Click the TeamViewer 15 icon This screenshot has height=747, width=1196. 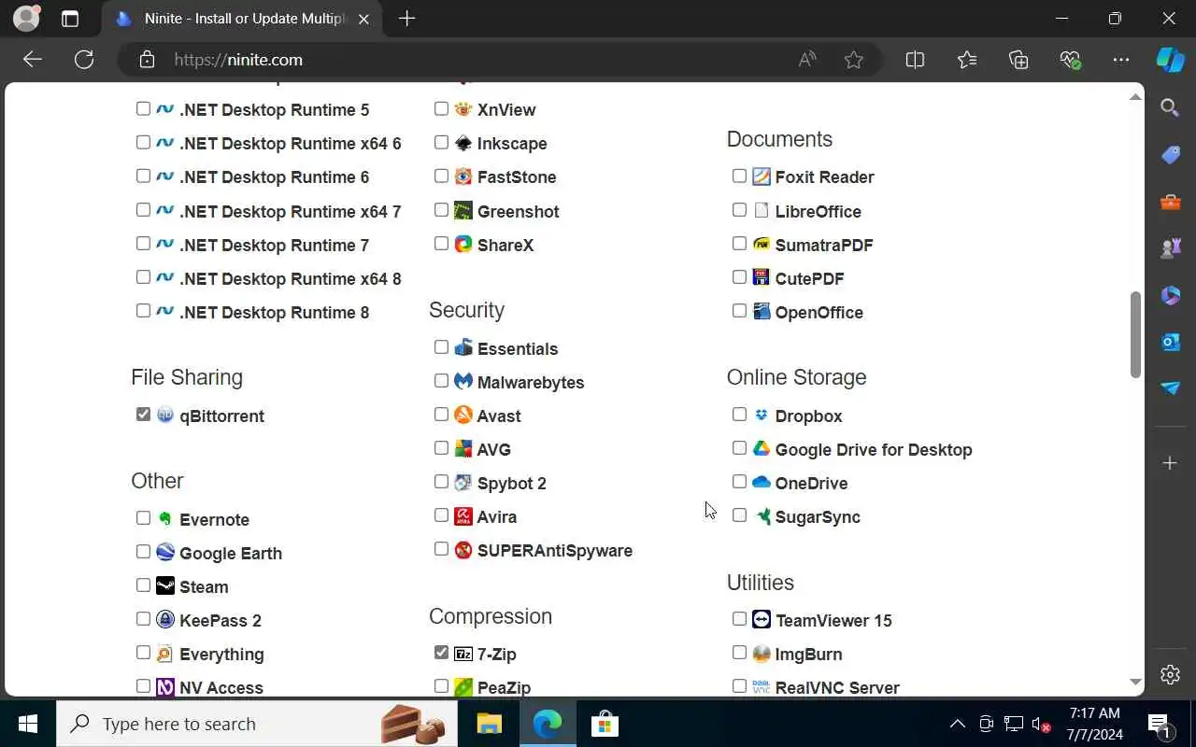tap(762, 619)
